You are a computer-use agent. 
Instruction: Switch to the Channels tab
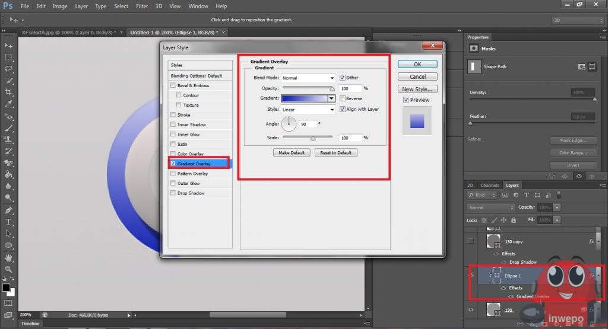[x=490, y=186]
